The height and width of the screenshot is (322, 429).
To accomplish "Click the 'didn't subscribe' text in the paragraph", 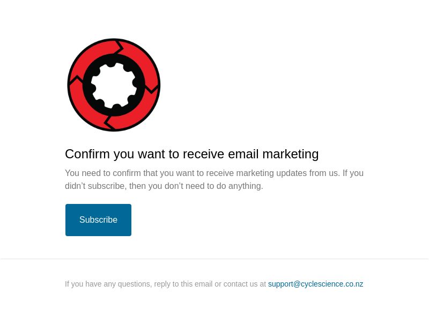I will [95, 186].
